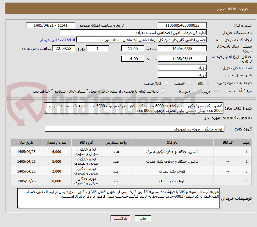Screen dimensions: 257x227
Task: Click the جزئیات اطلاعات نیاز header title
Action: (x=233, y=9)
